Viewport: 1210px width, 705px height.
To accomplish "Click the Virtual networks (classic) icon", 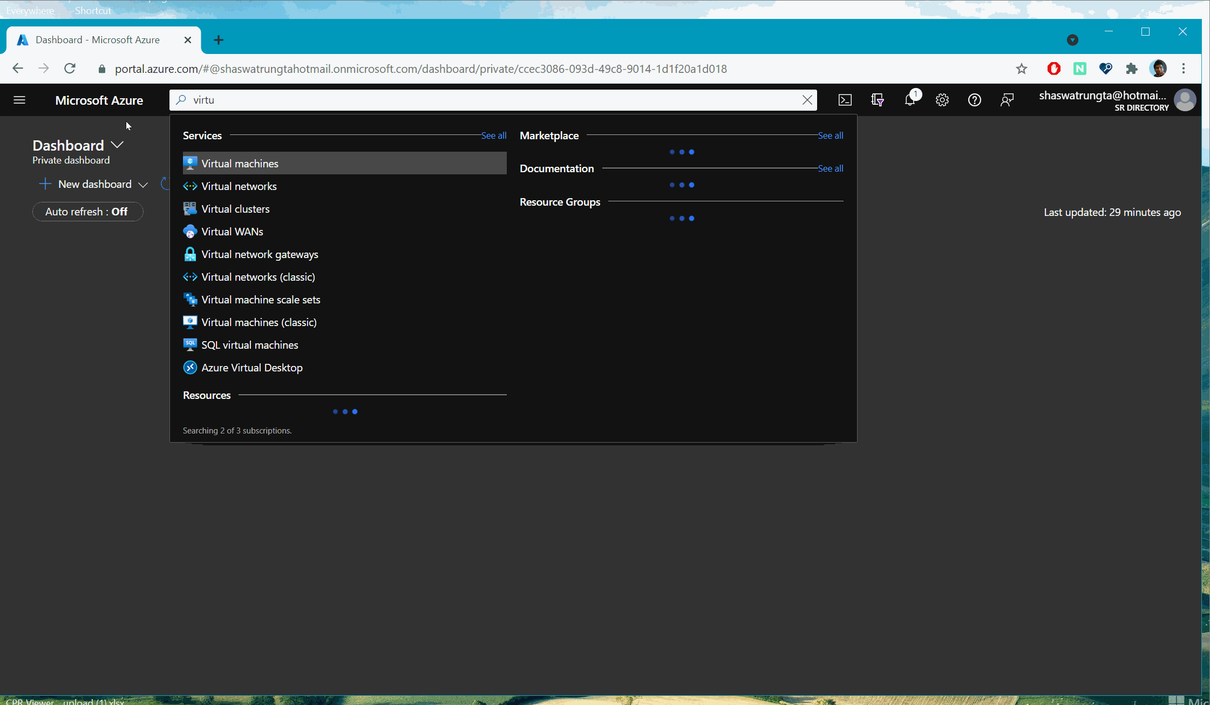I will [x=190, y=277].
